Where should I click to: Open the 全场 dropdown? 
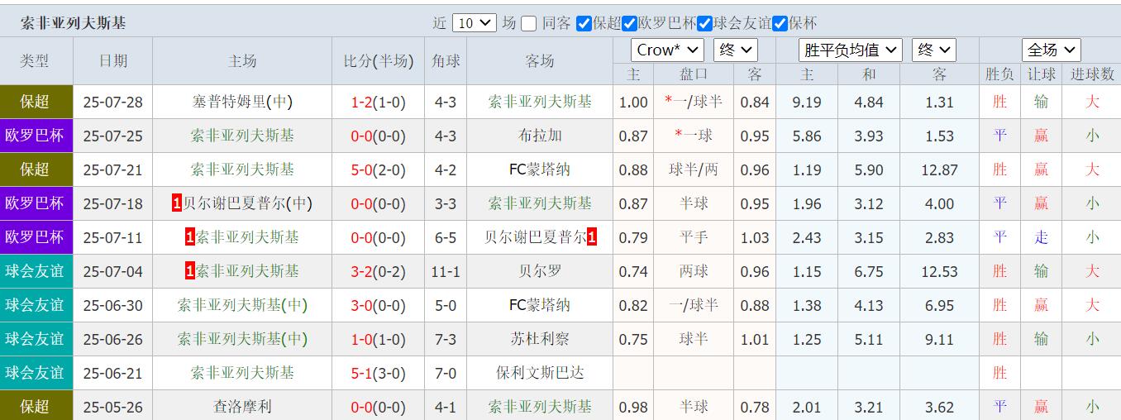tap(1051, 50)
